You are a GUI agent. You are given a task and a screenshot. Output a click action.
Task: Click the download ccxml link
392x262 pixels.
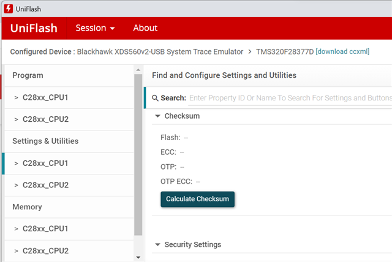click(342, 51)
